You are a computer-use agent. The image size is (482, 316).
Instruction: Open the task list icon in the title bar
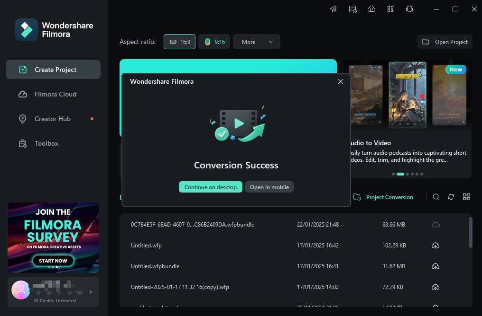coord(352,9)
